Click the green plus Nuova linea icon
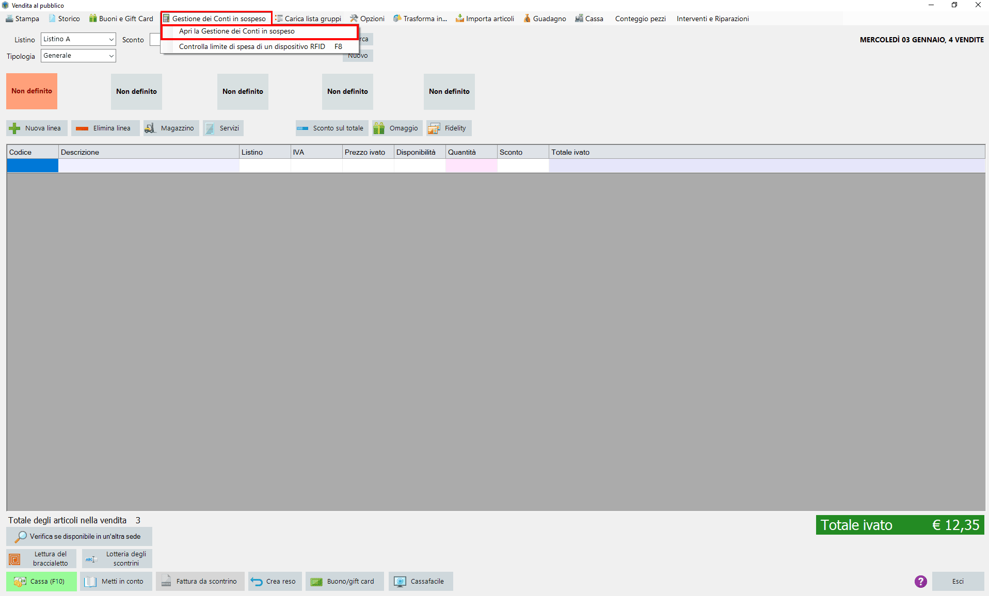This screenshot has width=989, height=596. click(x=15, y=128)
